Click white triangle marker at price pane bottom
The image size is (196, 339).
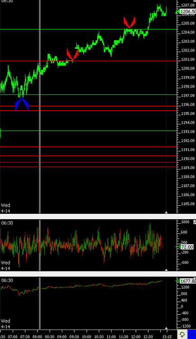coord(166,212)
